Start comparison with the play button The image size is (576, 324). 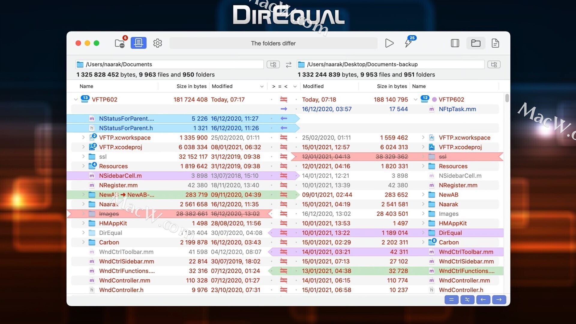click(389, 43)
